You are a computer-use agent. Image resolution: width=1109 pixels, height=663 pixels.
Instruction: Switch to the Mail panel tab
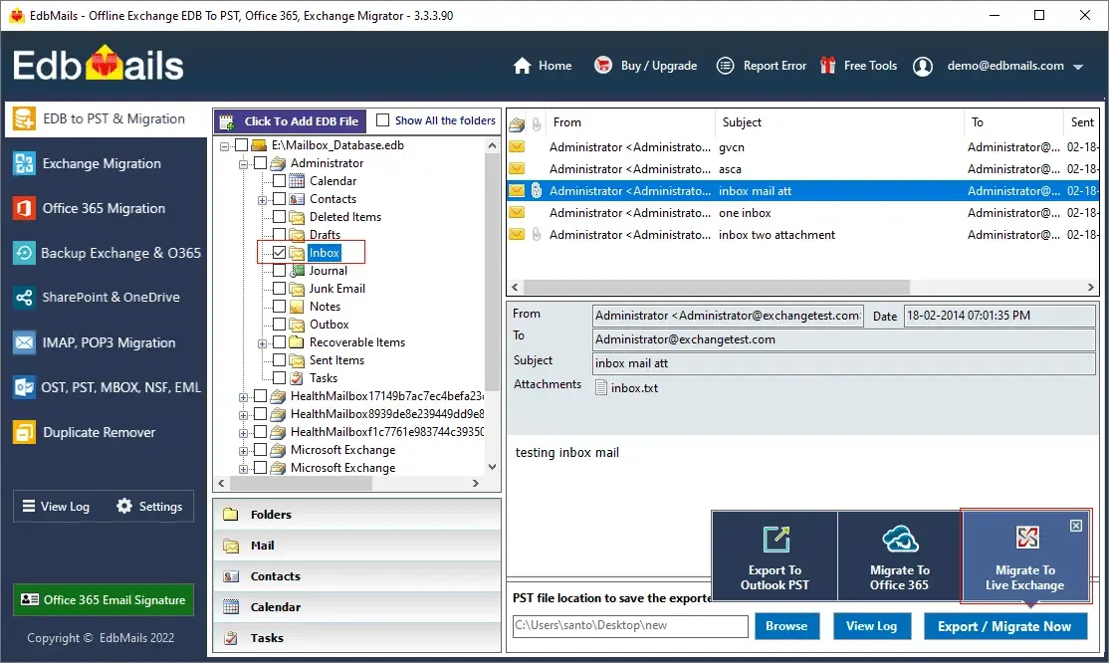click(357, 546)
